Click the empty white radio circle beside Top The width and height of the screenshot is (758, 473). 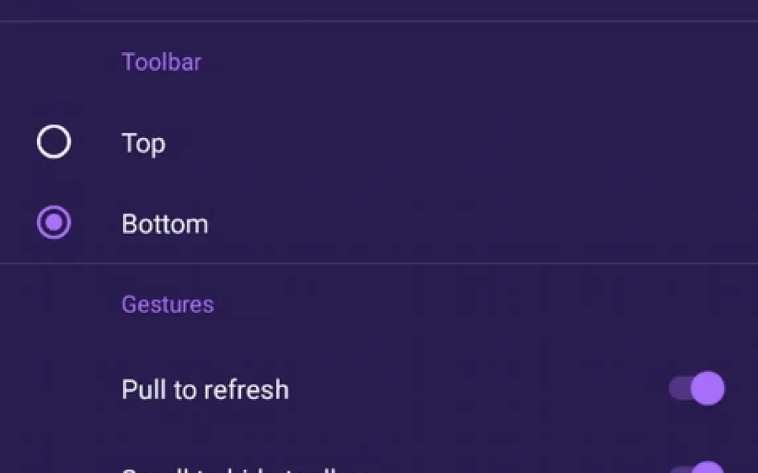54,142
